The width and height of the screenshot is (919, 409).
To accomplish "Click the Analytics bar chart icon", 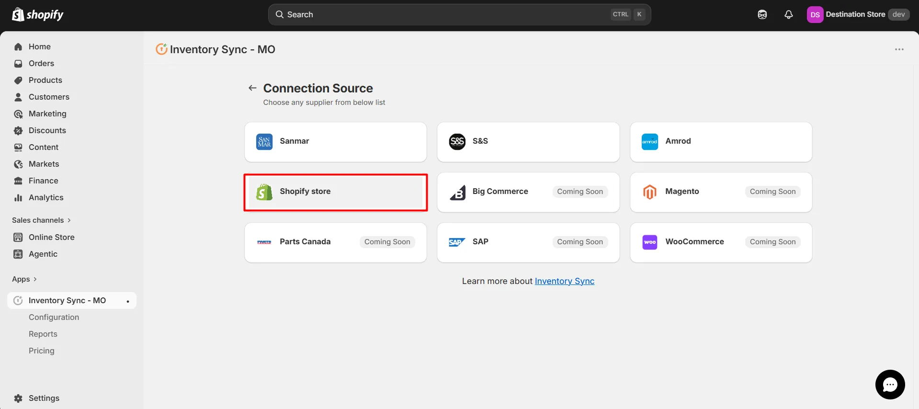I will [18, 197].
